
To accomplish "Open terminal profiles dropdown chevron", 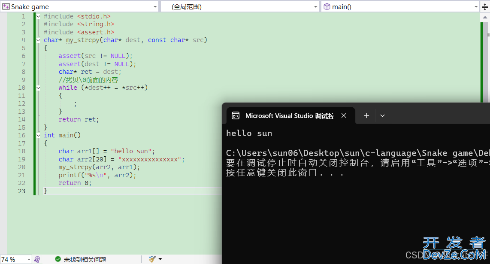I will (383, 115).
